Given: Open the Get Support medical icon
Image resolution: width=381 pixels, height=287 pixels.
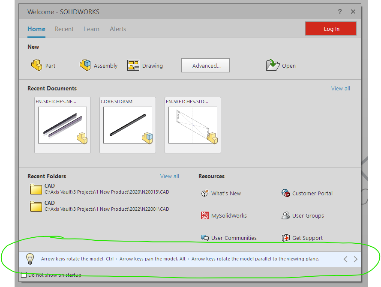Looking at the screenshot, I should coord(286,238).
